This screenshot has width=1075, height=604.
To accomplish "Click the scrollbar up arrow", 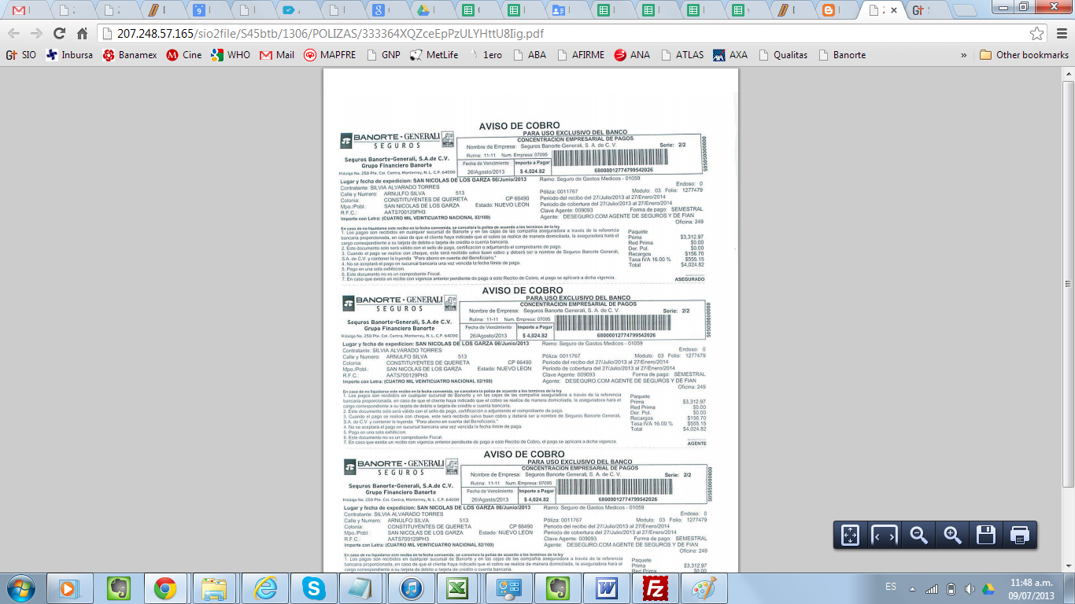I will click(1068, 74).
